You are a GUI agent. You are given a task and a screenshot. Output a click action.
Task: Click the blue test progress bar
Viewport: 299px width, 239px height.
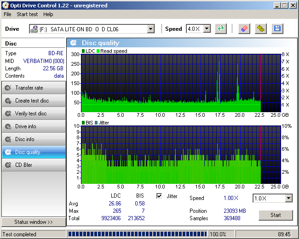pos(137,234)
